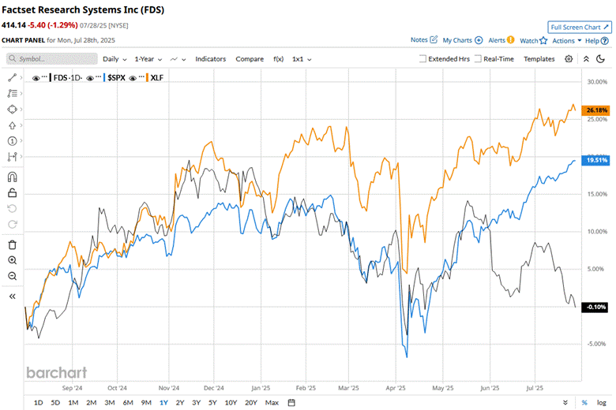Expand the shapes tool submenu arrow

point(21,109)
